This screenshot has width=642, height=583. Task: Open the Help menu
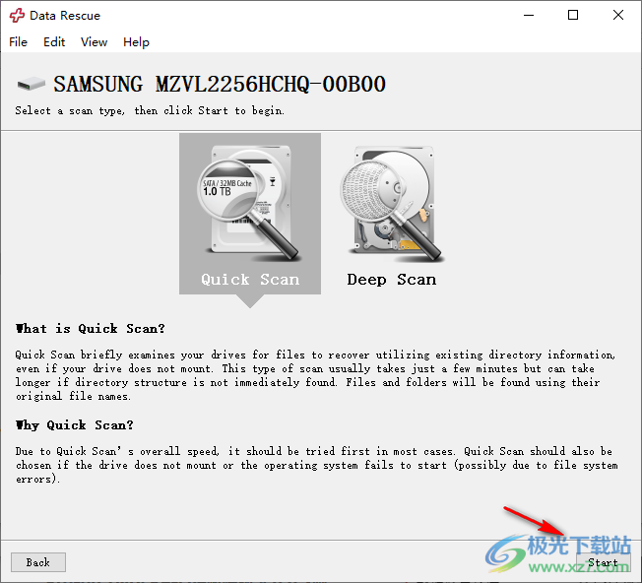coord(136,42)
